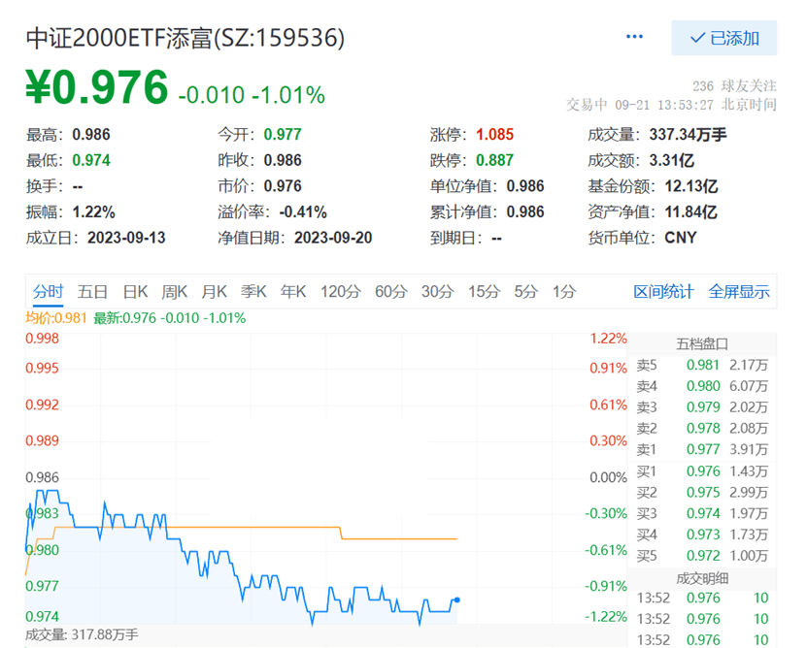
Task: Click the 成交量: 317.88万手 chart label
Action: 82,634
